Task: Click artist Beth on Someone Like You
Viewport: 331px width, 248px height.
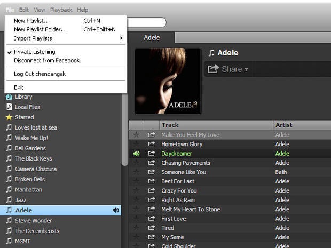Action: (281, 172)
